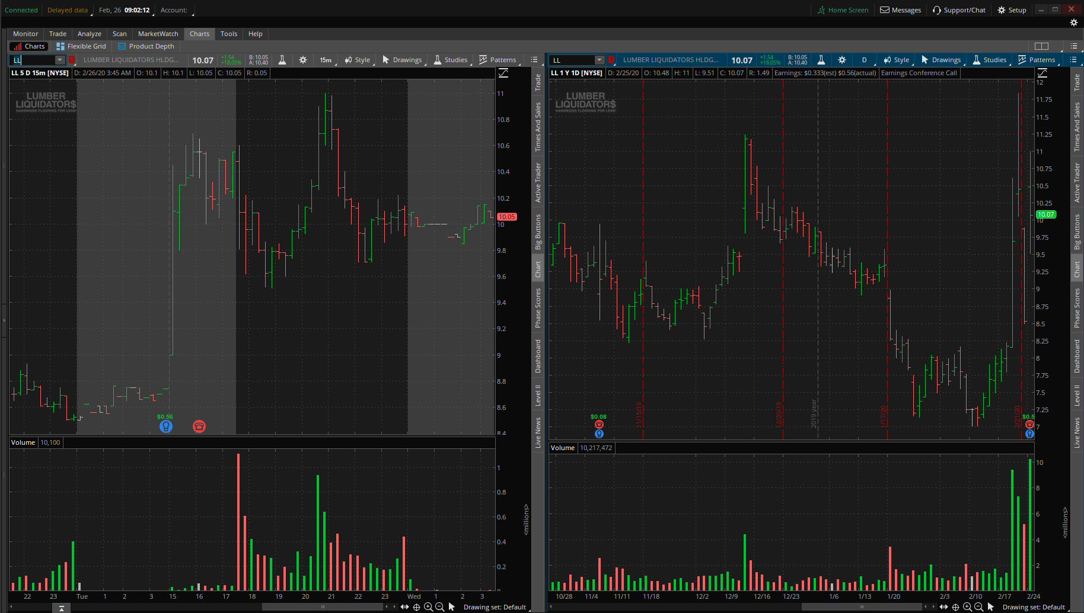Click the Earnings Conference Call label

pyautogui.click(x=919, y=73)
